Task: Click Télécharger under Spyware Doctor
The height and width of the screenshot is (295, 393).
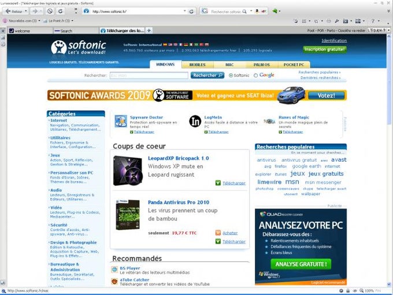Action: pos(144,132)
